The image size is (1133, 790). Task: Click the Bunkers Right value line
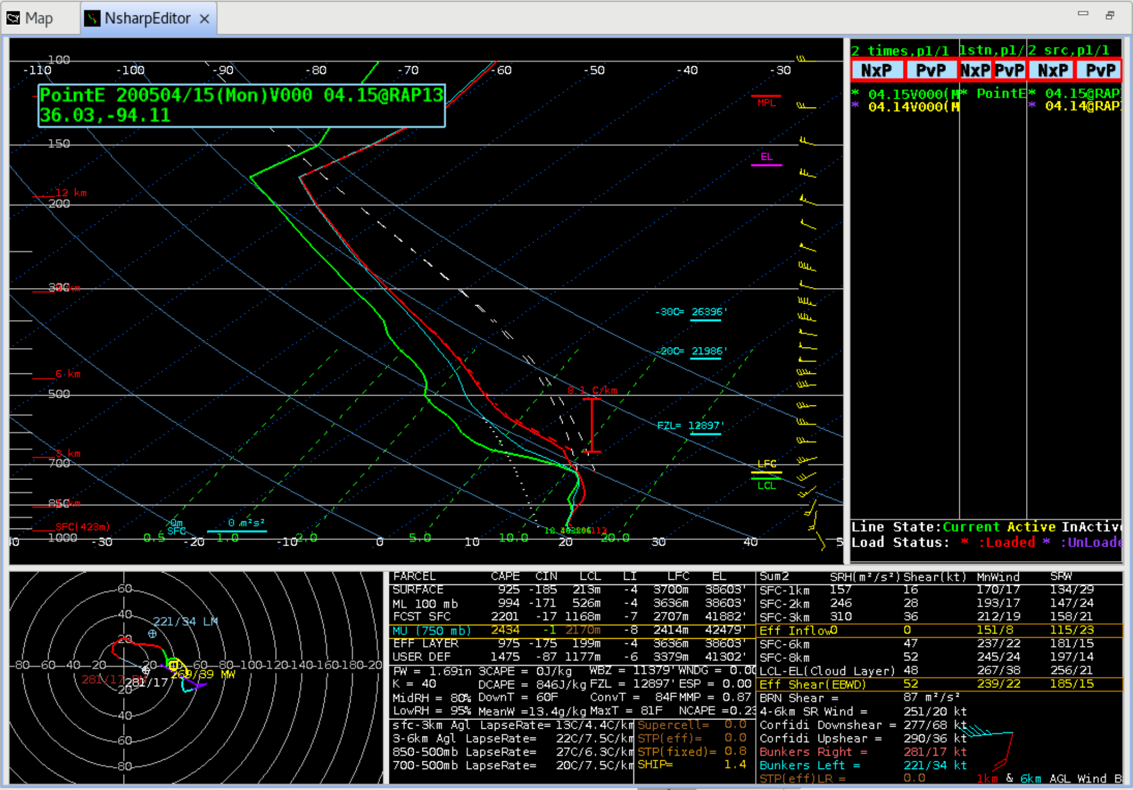(863, 751)
